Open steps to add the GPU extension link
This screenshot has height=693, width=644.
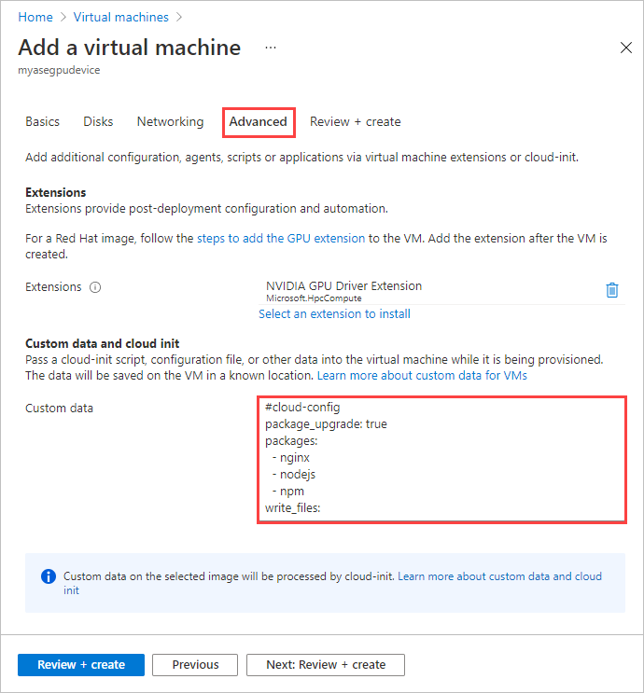tap(281, 239)
